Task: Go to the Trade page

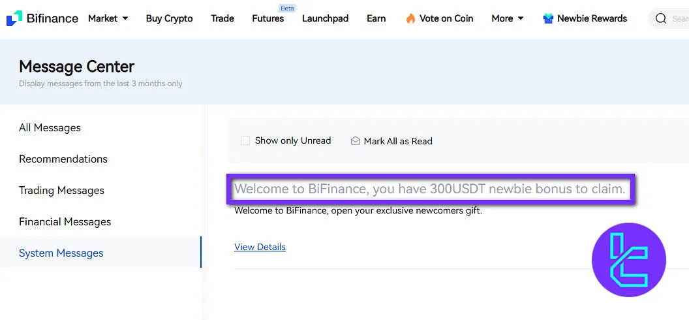Action: point(222,18)
